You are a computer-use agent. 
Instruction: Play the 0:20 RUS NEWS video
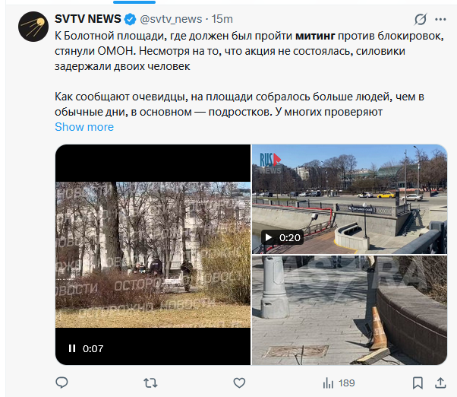[x=269, y=237]
